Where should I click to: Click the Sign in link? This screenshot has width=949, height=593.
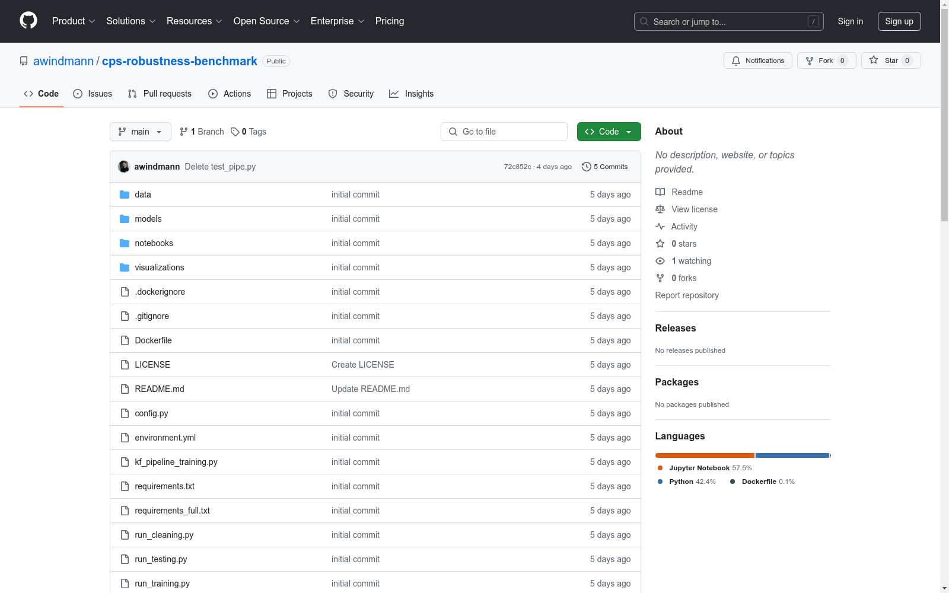(x=851, y=21)
